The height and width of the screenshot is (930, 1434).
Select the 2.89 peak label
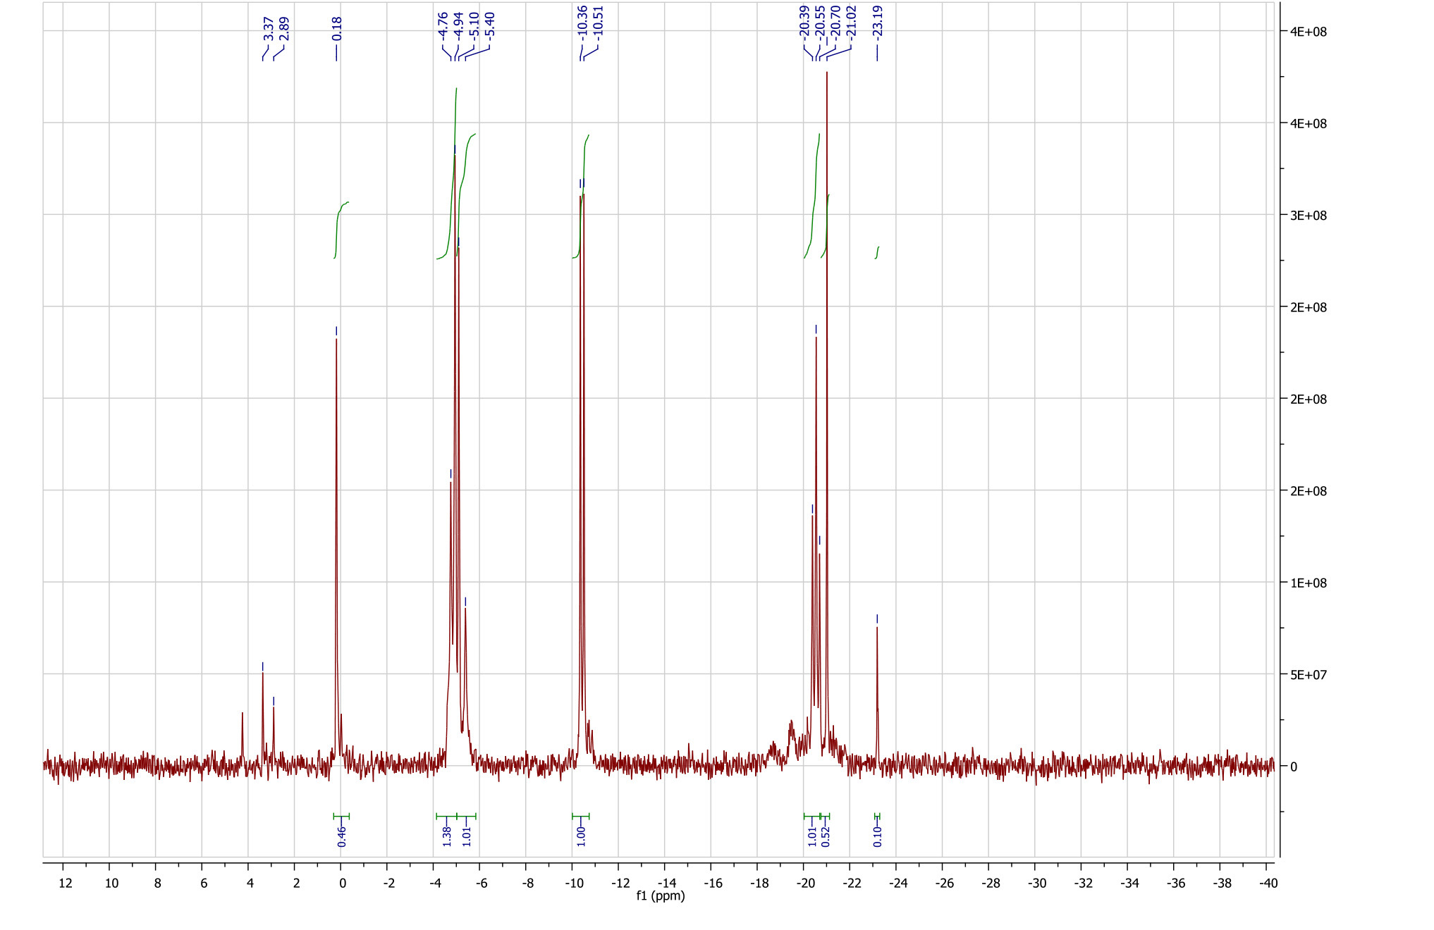[x=284, y=28]
